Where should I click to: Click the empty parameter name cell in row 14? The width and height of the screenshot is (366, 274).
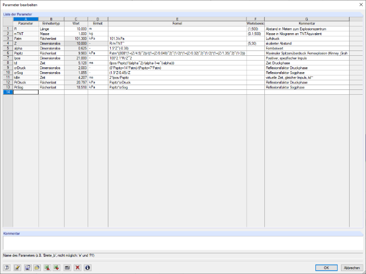pos(26,92)
